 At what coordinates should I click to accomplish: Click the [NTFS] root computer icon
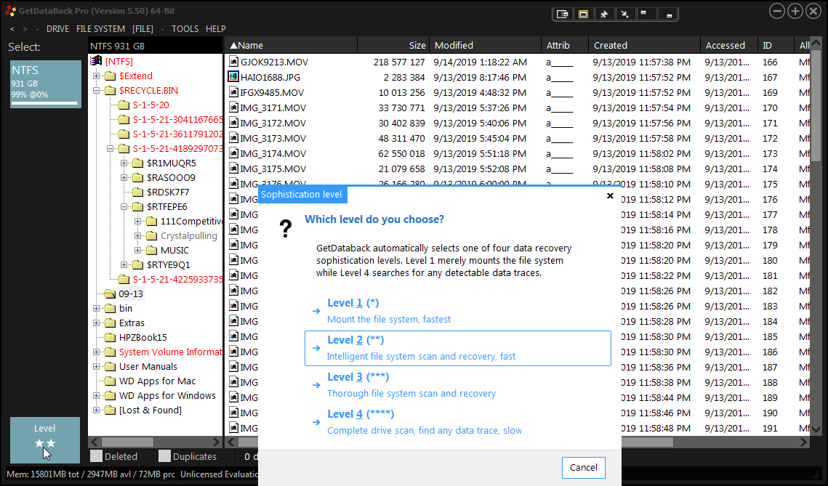point(96,61)
